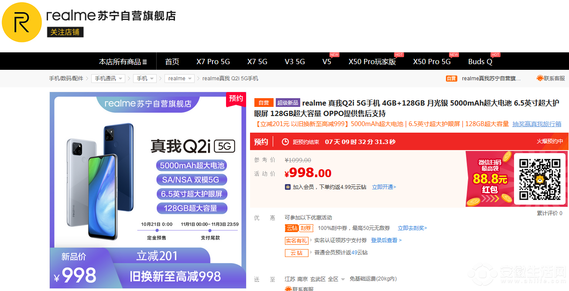
Task: Open the Buds Q nav item
Action: click(480, 62)
